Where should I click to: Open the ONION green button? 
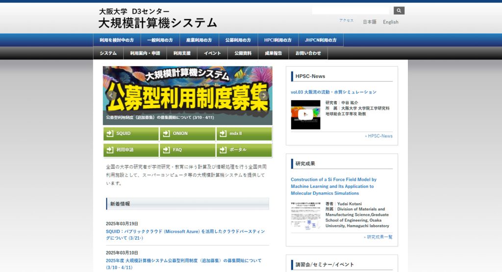pos(187,134)
